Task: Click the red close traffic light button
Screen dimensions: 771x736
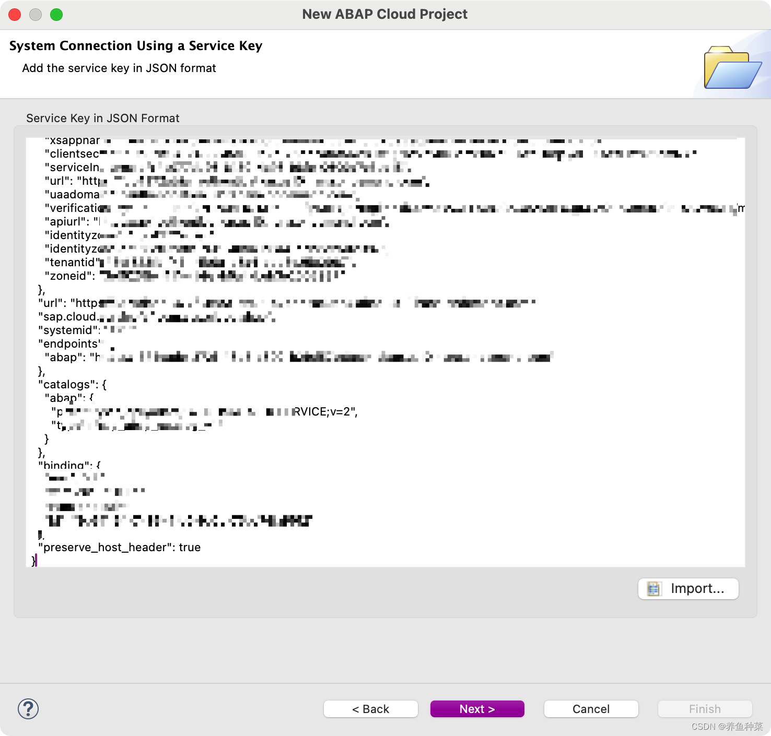Action: (15, 15)
